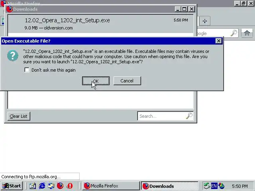
Task: Maximize the Downloads window
Action: coord(184,9)
